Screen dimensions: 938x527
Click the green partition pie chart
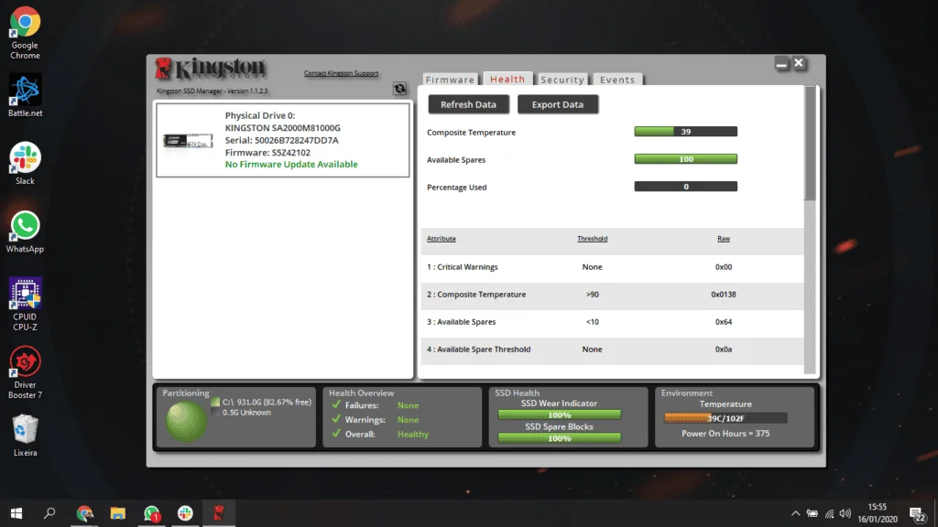tap(186, 421)
